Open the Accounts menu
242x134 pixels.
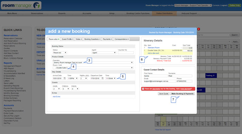click(x=87, y=13)
